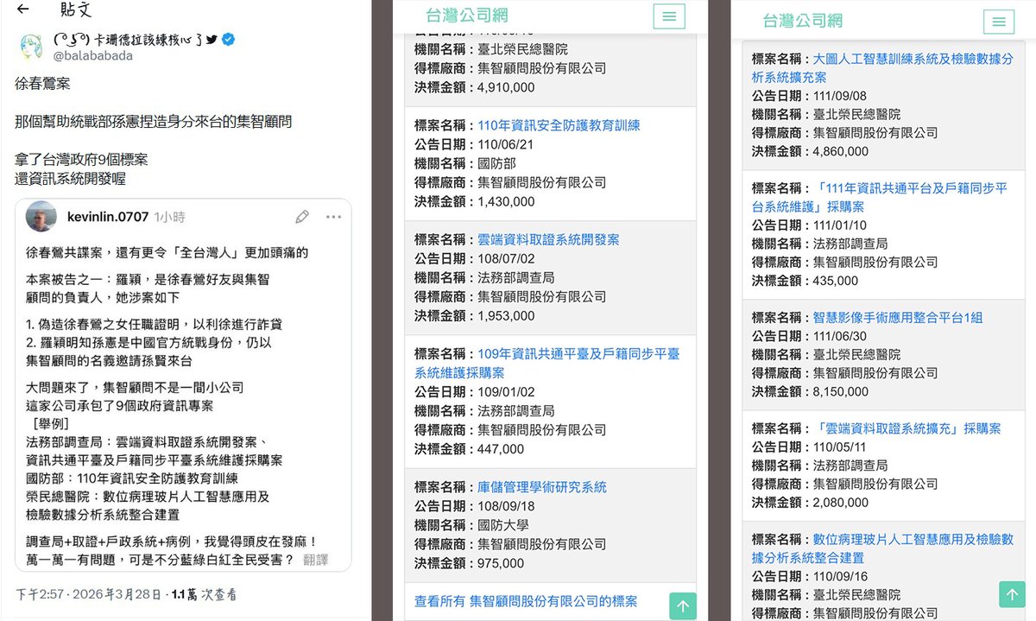Open the hamburger menu on the middle 台灣公司網 page
The image size is (1036, 621).
(669, 16)
